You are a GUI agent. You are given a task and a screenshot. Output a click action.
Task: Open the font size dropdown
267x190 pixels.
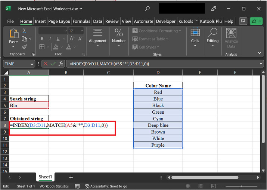82,31
